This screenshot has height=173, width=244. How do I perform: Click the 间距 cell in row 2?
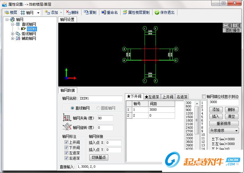pos(161,115)
